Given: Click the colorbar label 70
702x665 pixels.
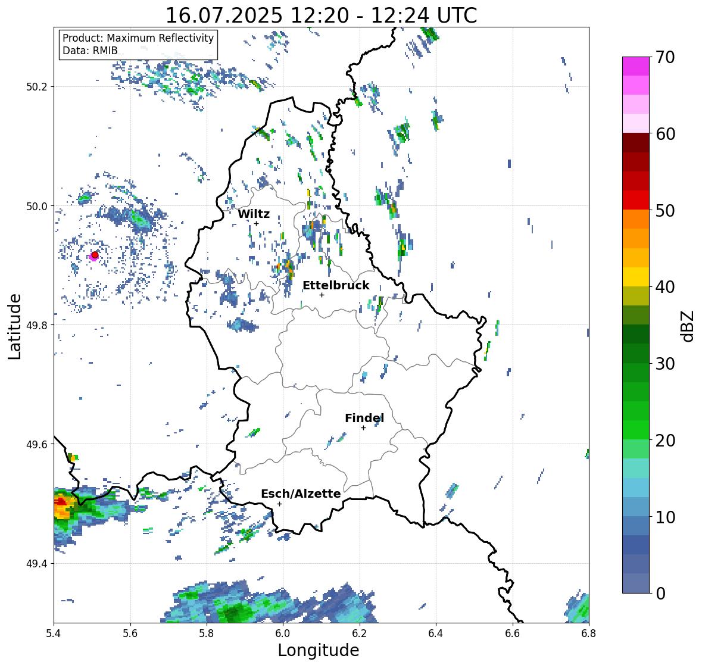Looking at the screenshot, I should [665, 57].
